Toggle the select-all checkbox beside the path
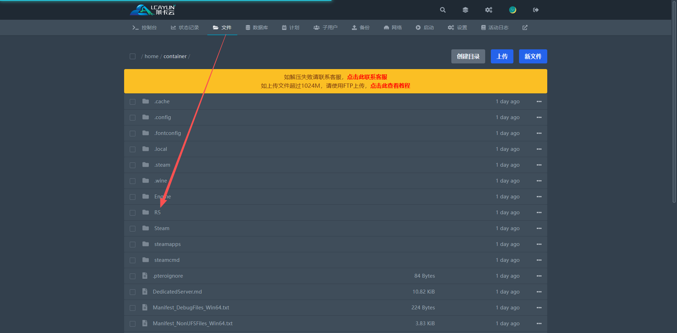The height and width of the screenshot is (333, 677). click(x=133, y=56)
